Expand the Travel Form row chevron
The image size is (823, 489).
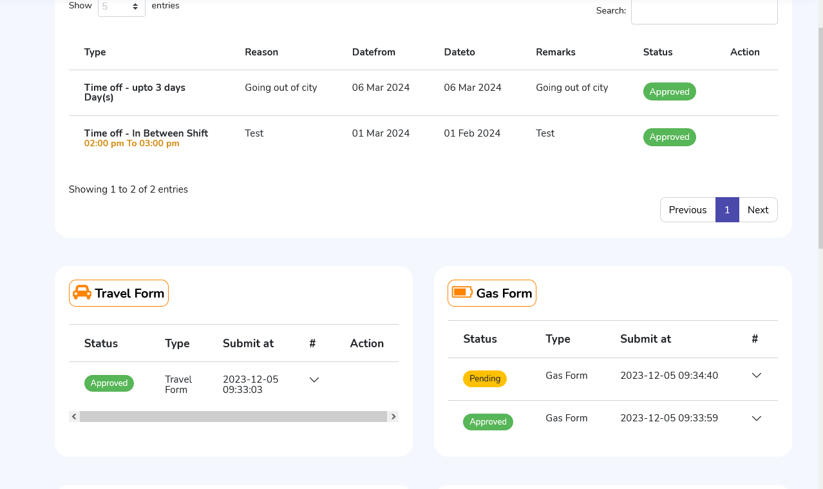click(314, 380)
